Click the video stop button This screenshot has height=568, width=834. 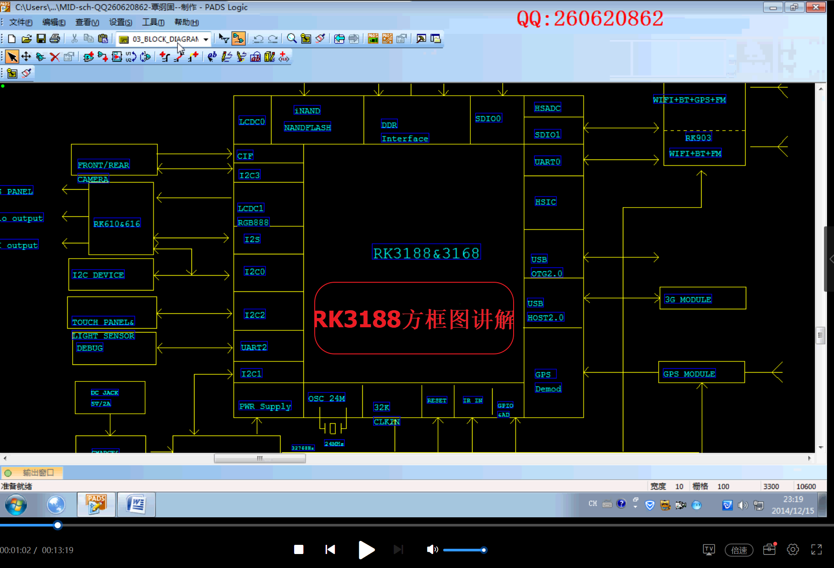coord(299,550)
